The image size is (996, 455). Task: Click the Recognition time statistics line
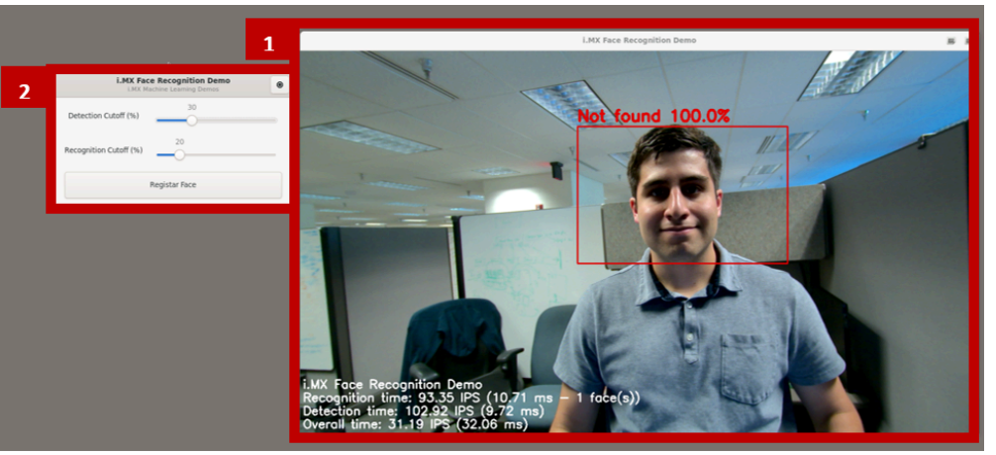[x=470, y=398]
